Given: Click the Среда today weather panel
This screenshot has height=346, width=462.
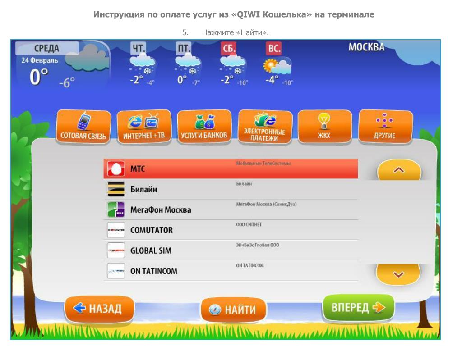Looking at the screenshot, I should click(62, 65).
